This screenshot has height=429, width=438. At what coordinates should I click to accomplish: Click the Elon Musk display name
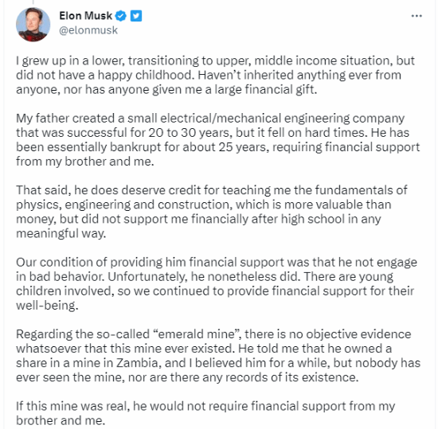tap(86, 16)
